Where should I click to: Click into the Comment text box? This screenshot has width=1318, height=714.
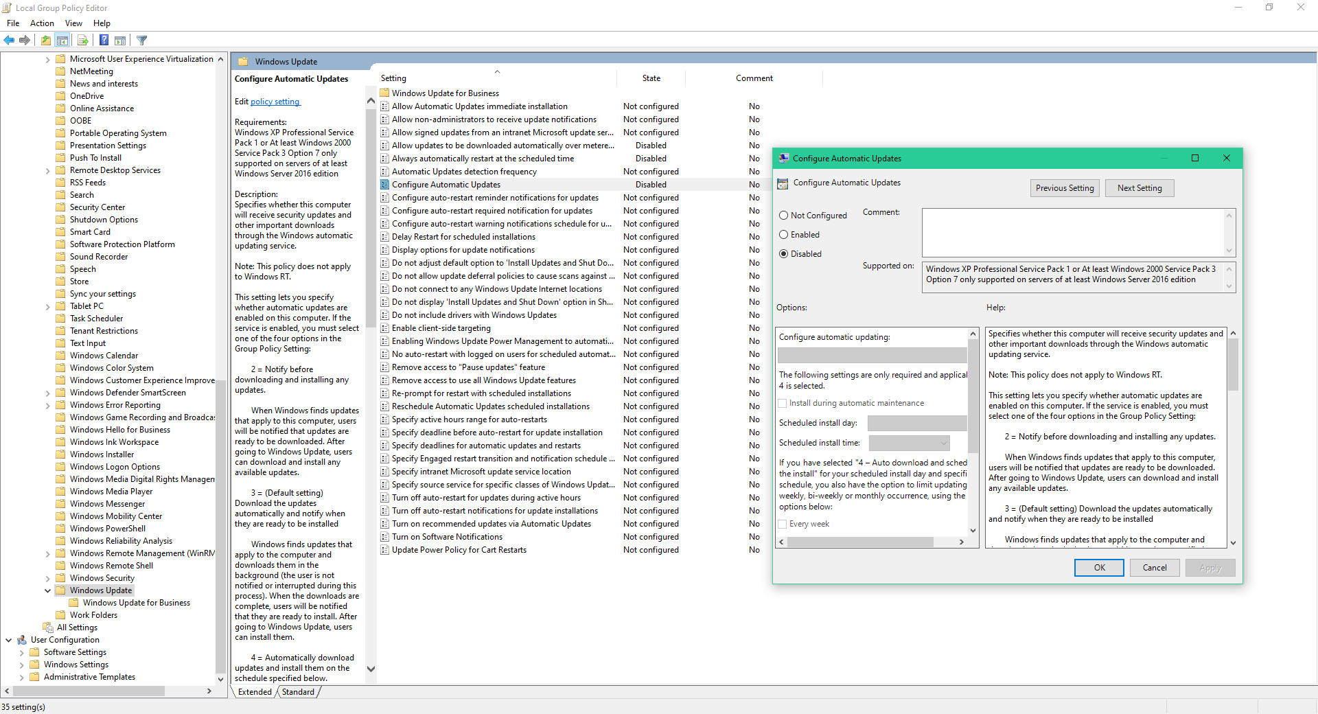coord(1073,233)
